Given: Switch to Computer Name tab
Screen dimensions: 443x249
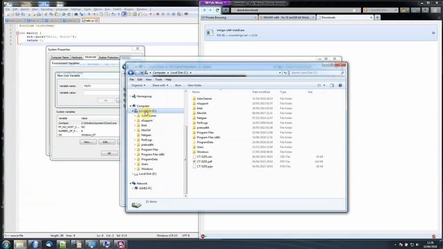Looking at the screenshot, I should [60, 57].
